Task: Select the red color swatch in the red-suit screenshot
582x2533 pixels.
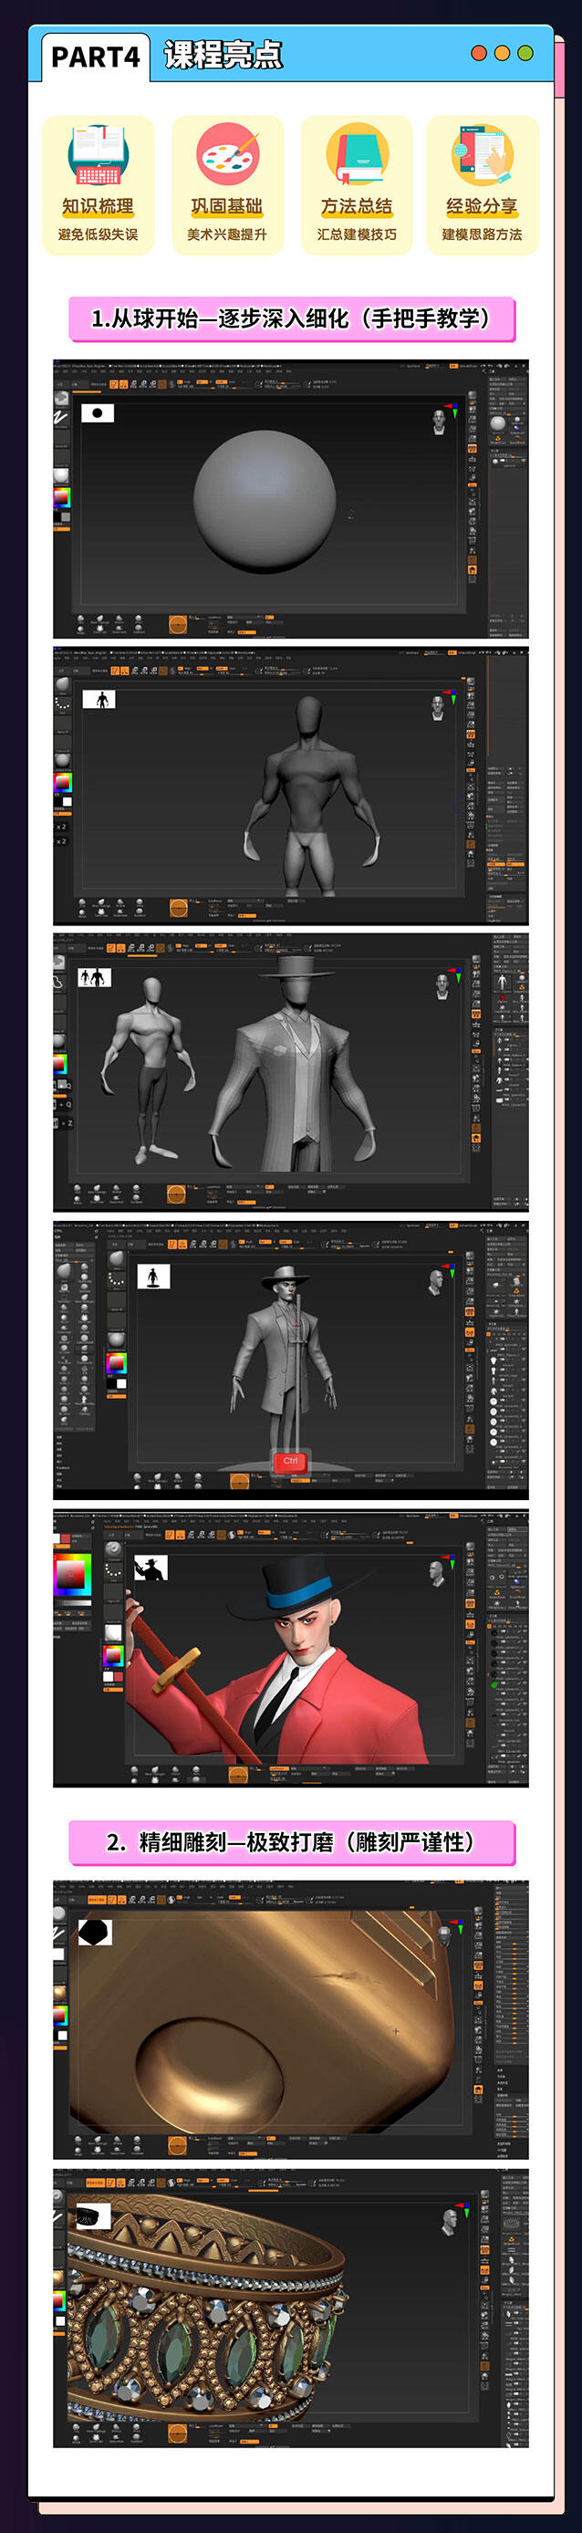Action: coord(119,1677)
